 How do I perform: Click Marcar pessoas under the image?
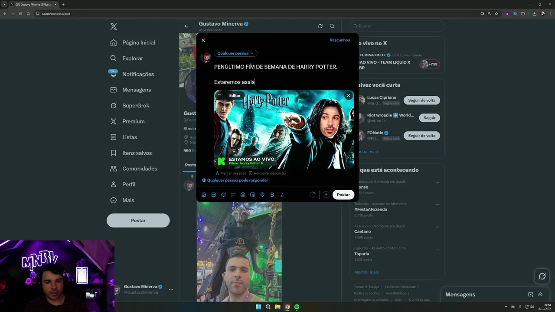pos(231,173)
